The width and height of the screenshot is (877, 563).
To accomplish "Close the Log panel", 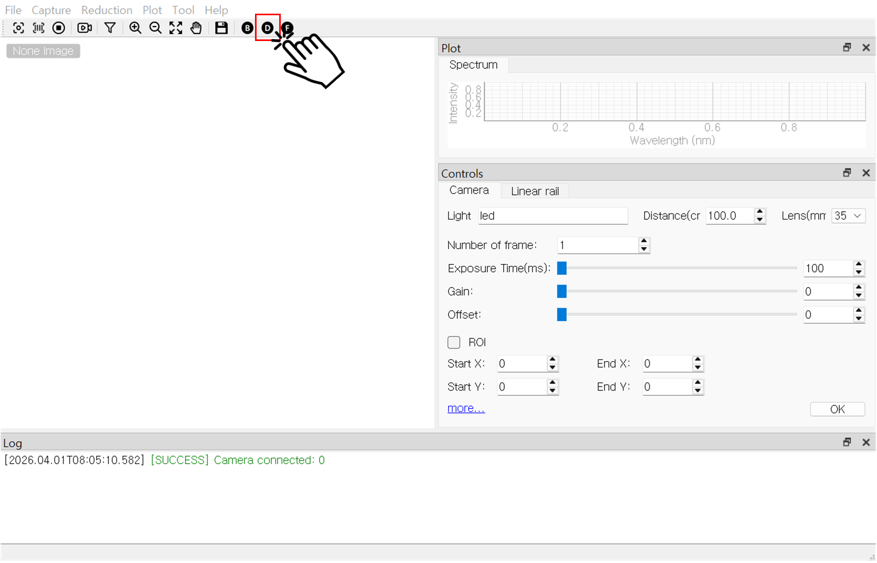I will (866, 442).
